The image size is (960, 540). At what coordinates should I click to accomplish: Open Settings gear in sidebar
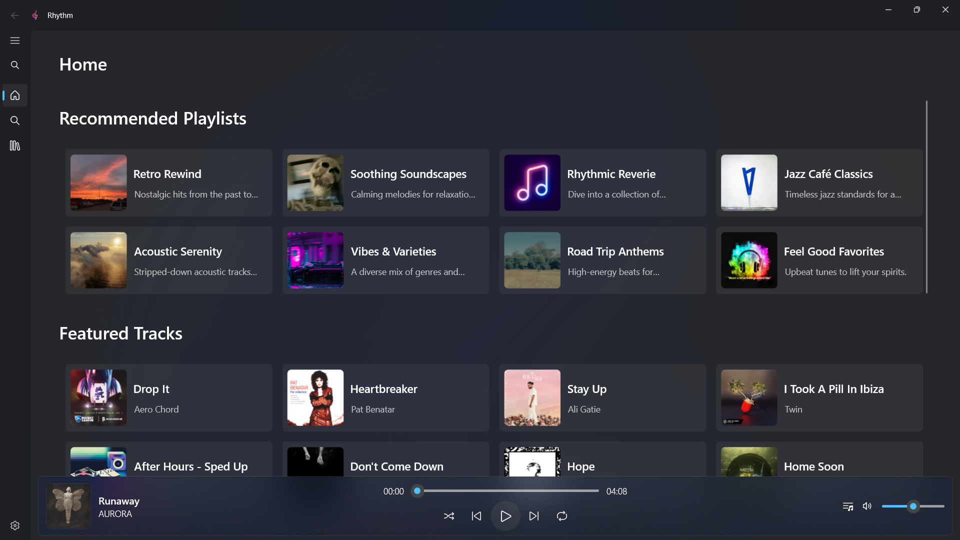tap(15, 525)
